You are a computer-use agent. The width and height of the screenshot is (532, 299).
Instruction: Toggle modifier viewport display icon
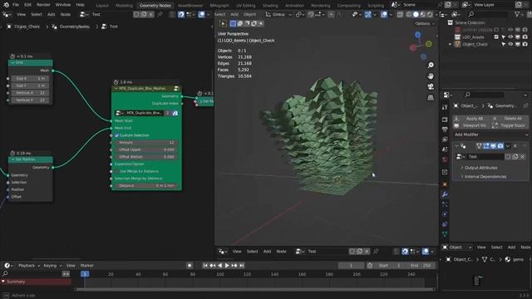click(493, 146)
